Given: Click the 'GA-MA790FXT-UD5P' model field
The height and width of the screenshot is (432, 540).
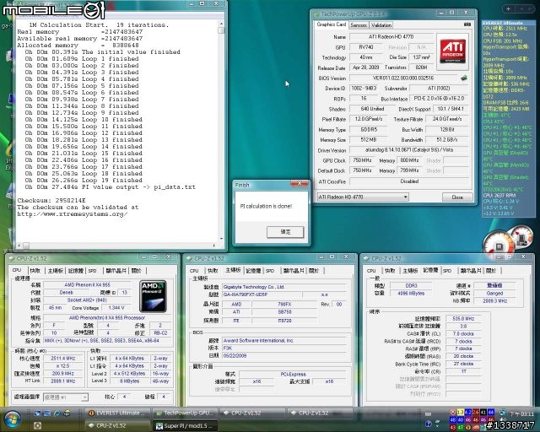Looking at the screenshot, I should 261,294.
